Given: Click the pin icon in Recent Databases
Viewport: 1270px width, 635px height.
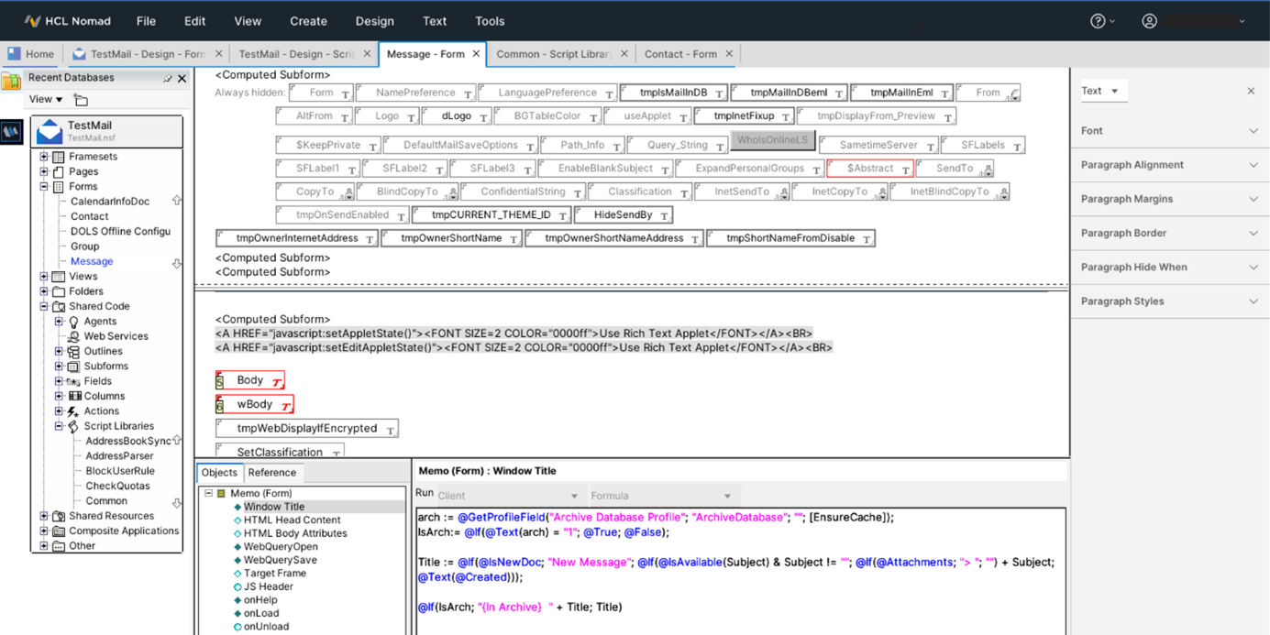Looking at the screenshot, I should point(167,79).
